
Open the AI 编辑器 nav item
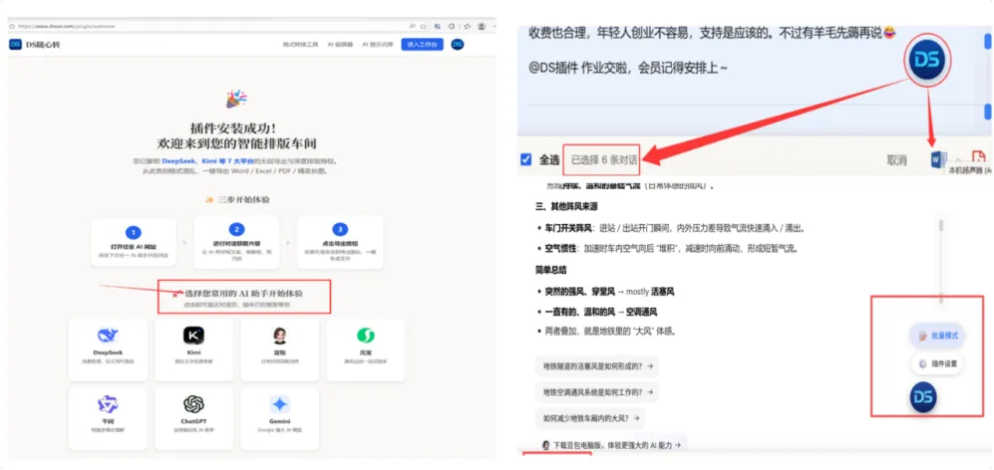[340, 45]
